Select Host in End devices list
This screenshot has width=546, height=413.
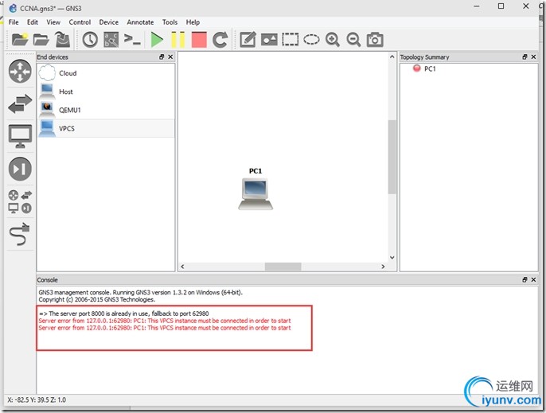(106, 92)
